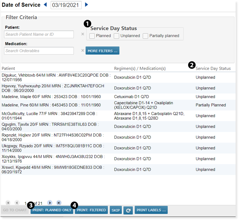The height and width of the screenshot is (220, 239).
Task: Click the refresh list icon button
Action: [128, 210]
